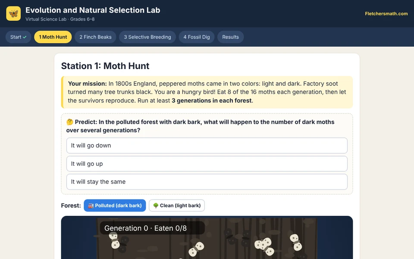
Task: Choose the answer "It will go up"
Action: [207, 164]
